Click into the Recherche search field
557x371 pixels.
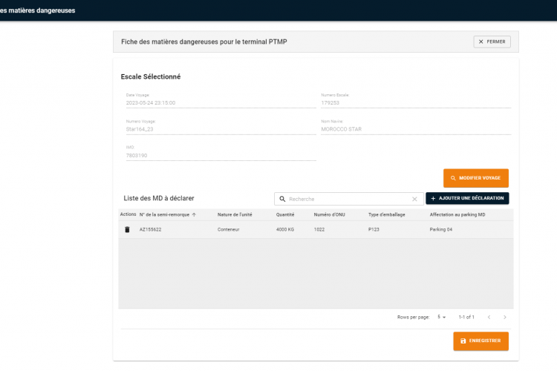(x=348, y=199)
